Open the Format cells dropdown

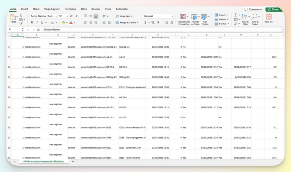coord(222,24)
